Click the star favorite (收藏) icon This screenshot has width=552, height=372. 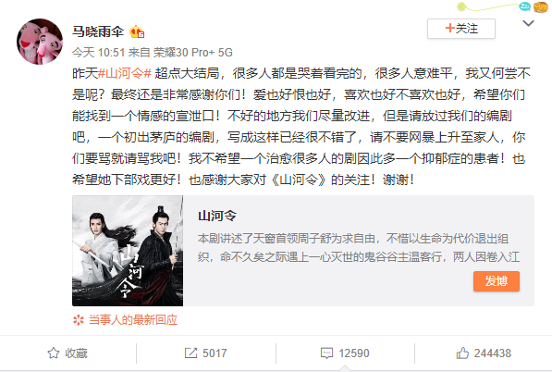pos(54,353)
